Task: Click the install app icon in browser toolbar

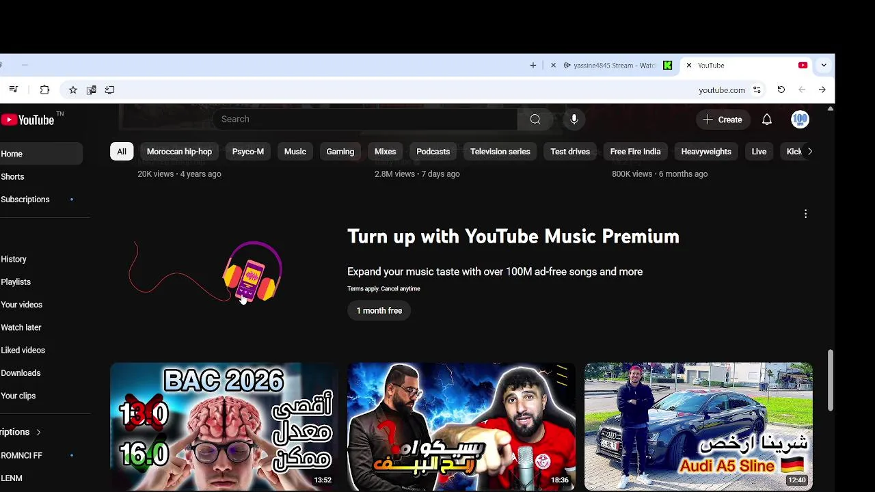Action: point(109,90)
